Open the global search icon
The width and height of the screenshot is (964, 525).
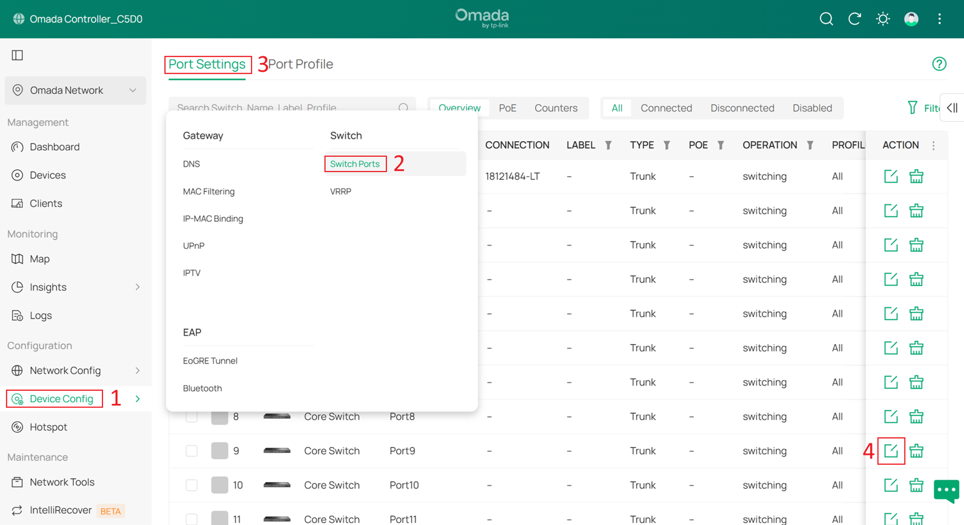[826, 19]
